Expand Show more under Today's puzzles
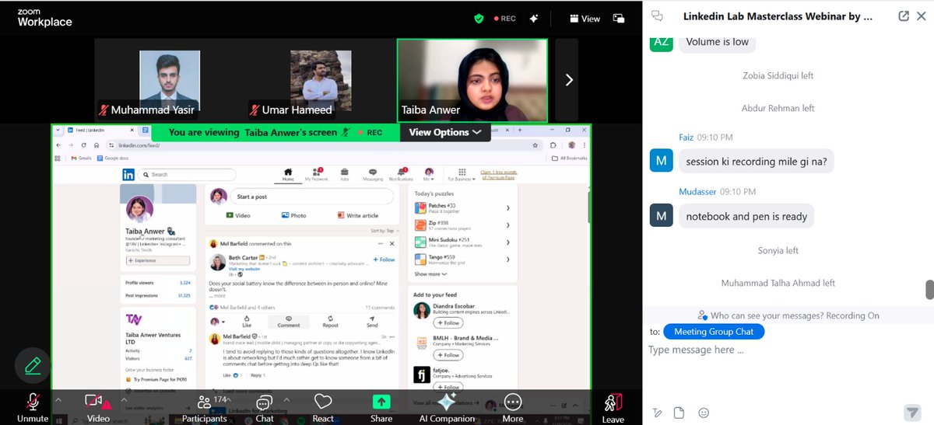The image size is (934, 425). [x=430, y=273]
